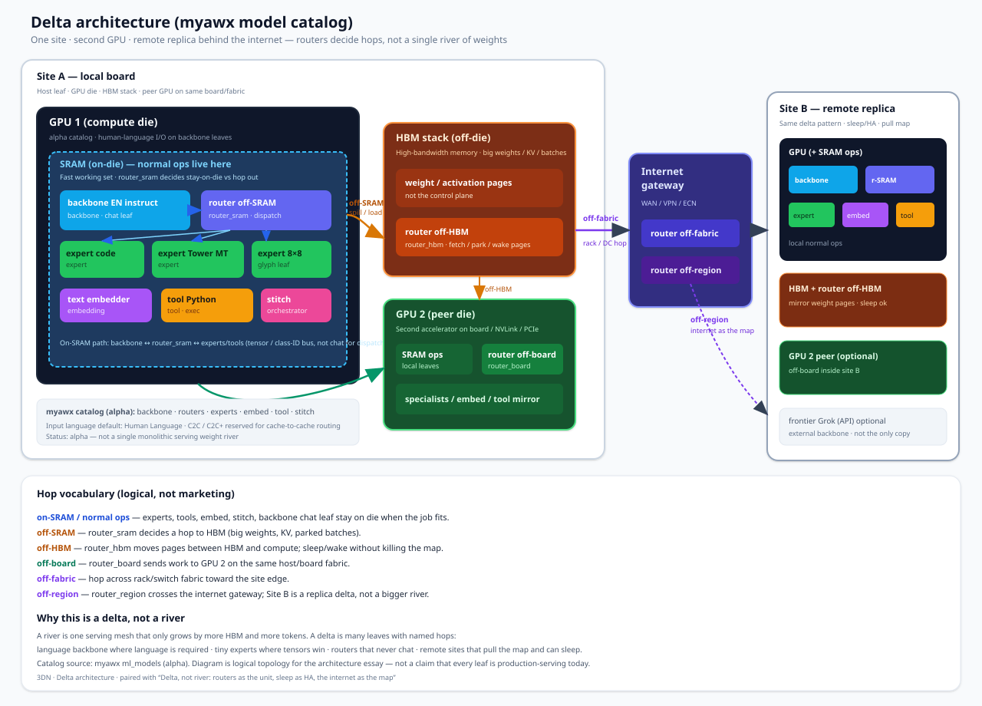Click the "HBM + router off-HBM" box

[863, 300]
